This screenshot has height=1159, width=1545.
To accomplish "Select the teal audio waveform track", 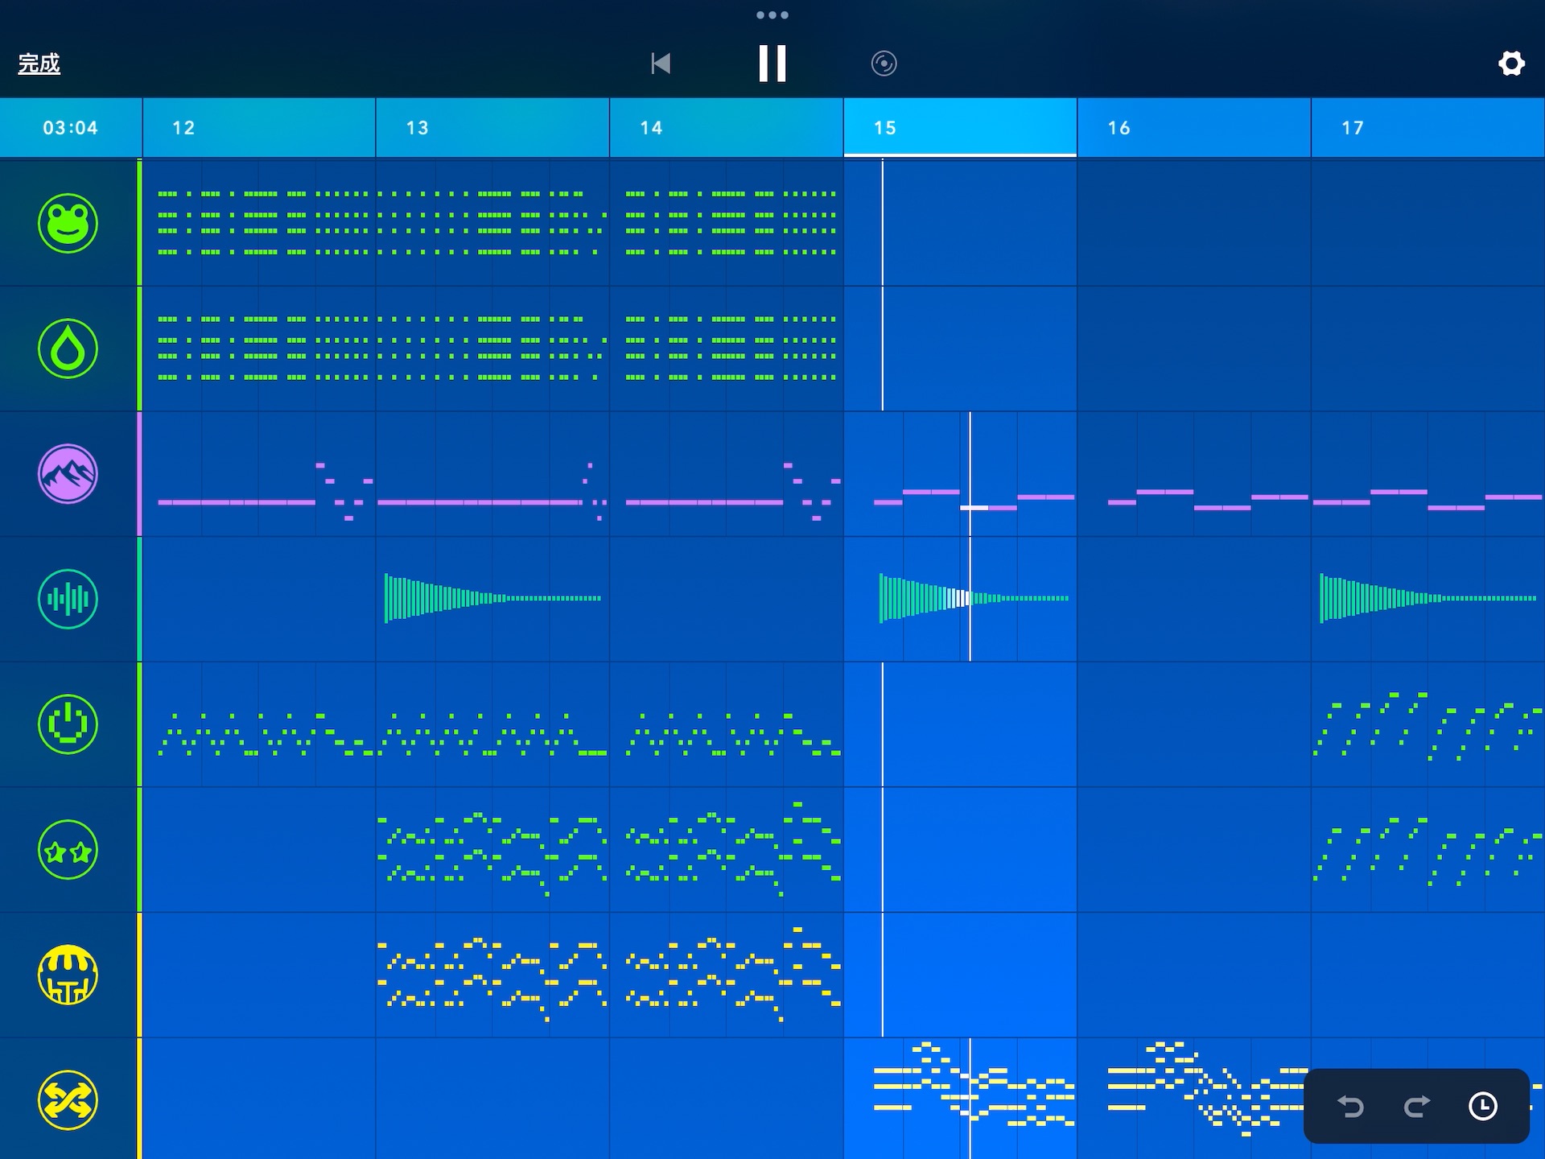I will point(68,599).
